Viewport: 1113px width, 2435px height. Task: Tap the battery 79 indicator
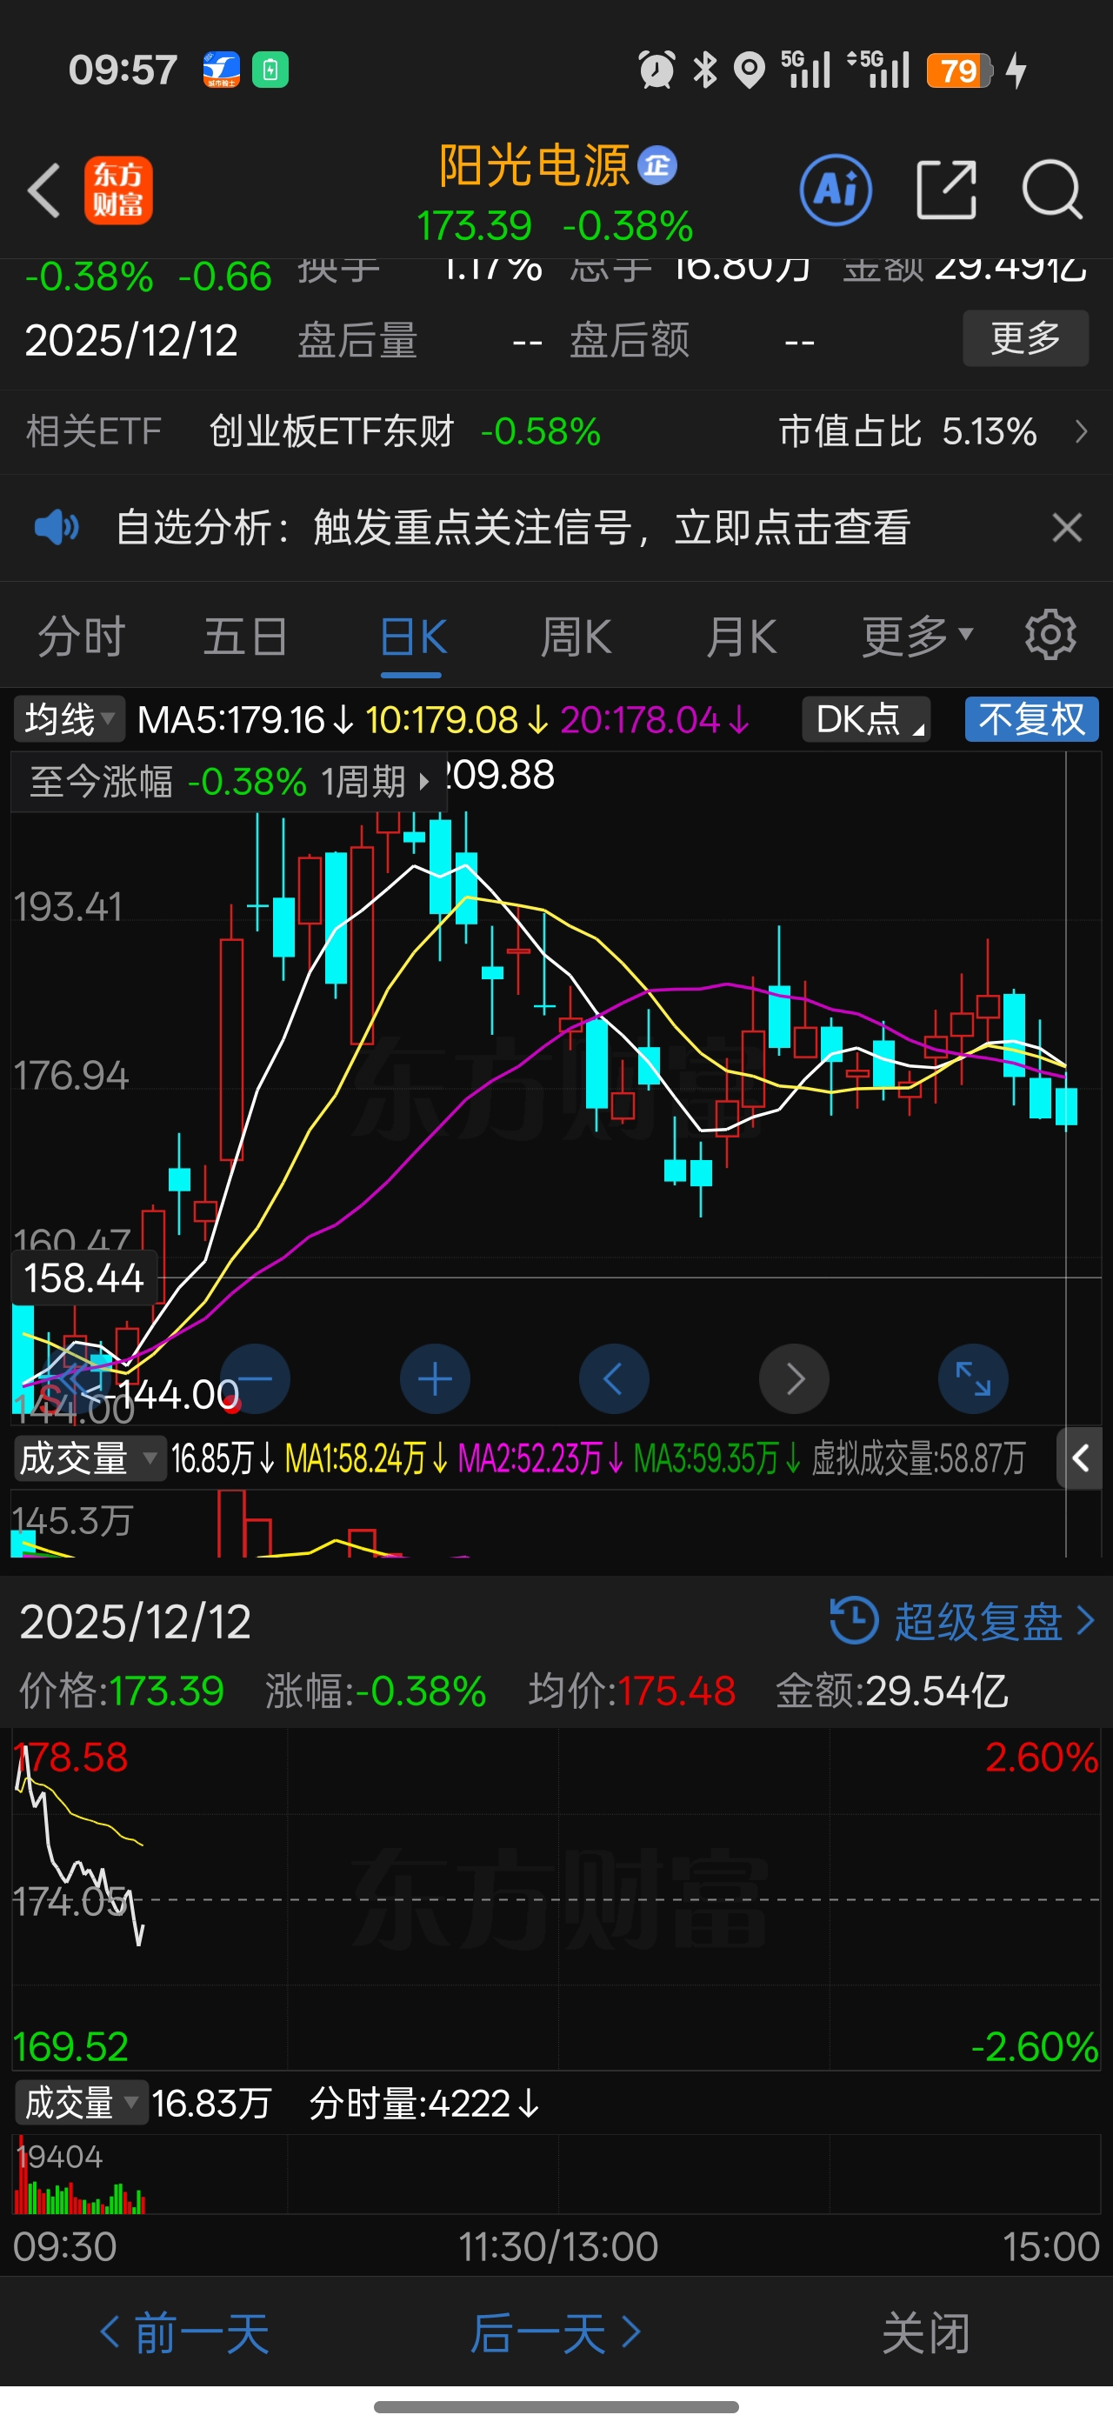[x=960, y=70]
